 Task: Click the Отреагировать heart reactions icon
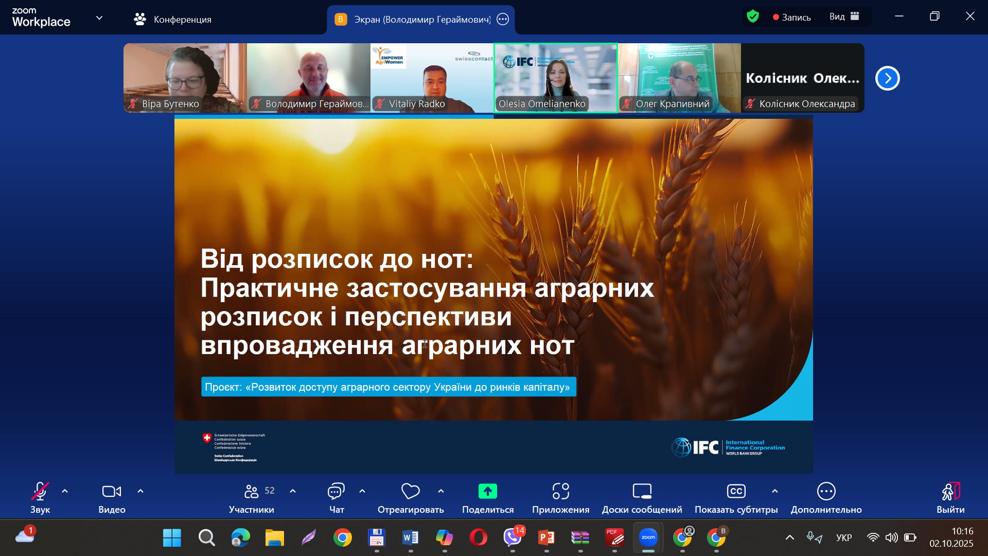tap(410, 492)
